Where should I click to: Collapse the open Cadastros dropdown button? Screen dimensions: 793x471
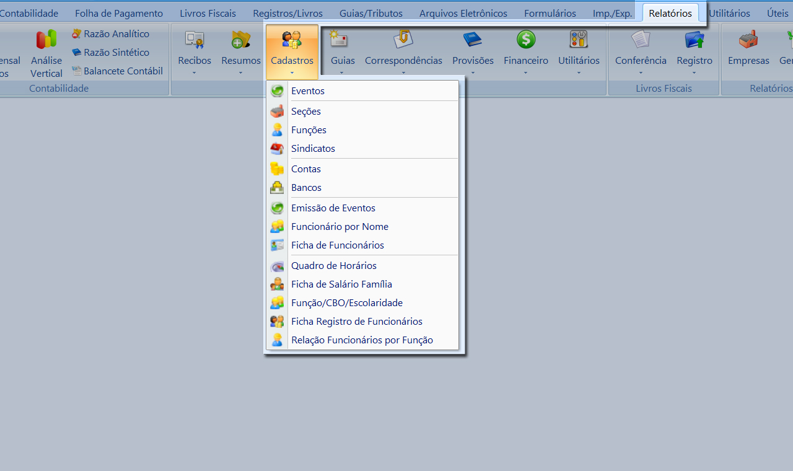click(x=292, y=53)
